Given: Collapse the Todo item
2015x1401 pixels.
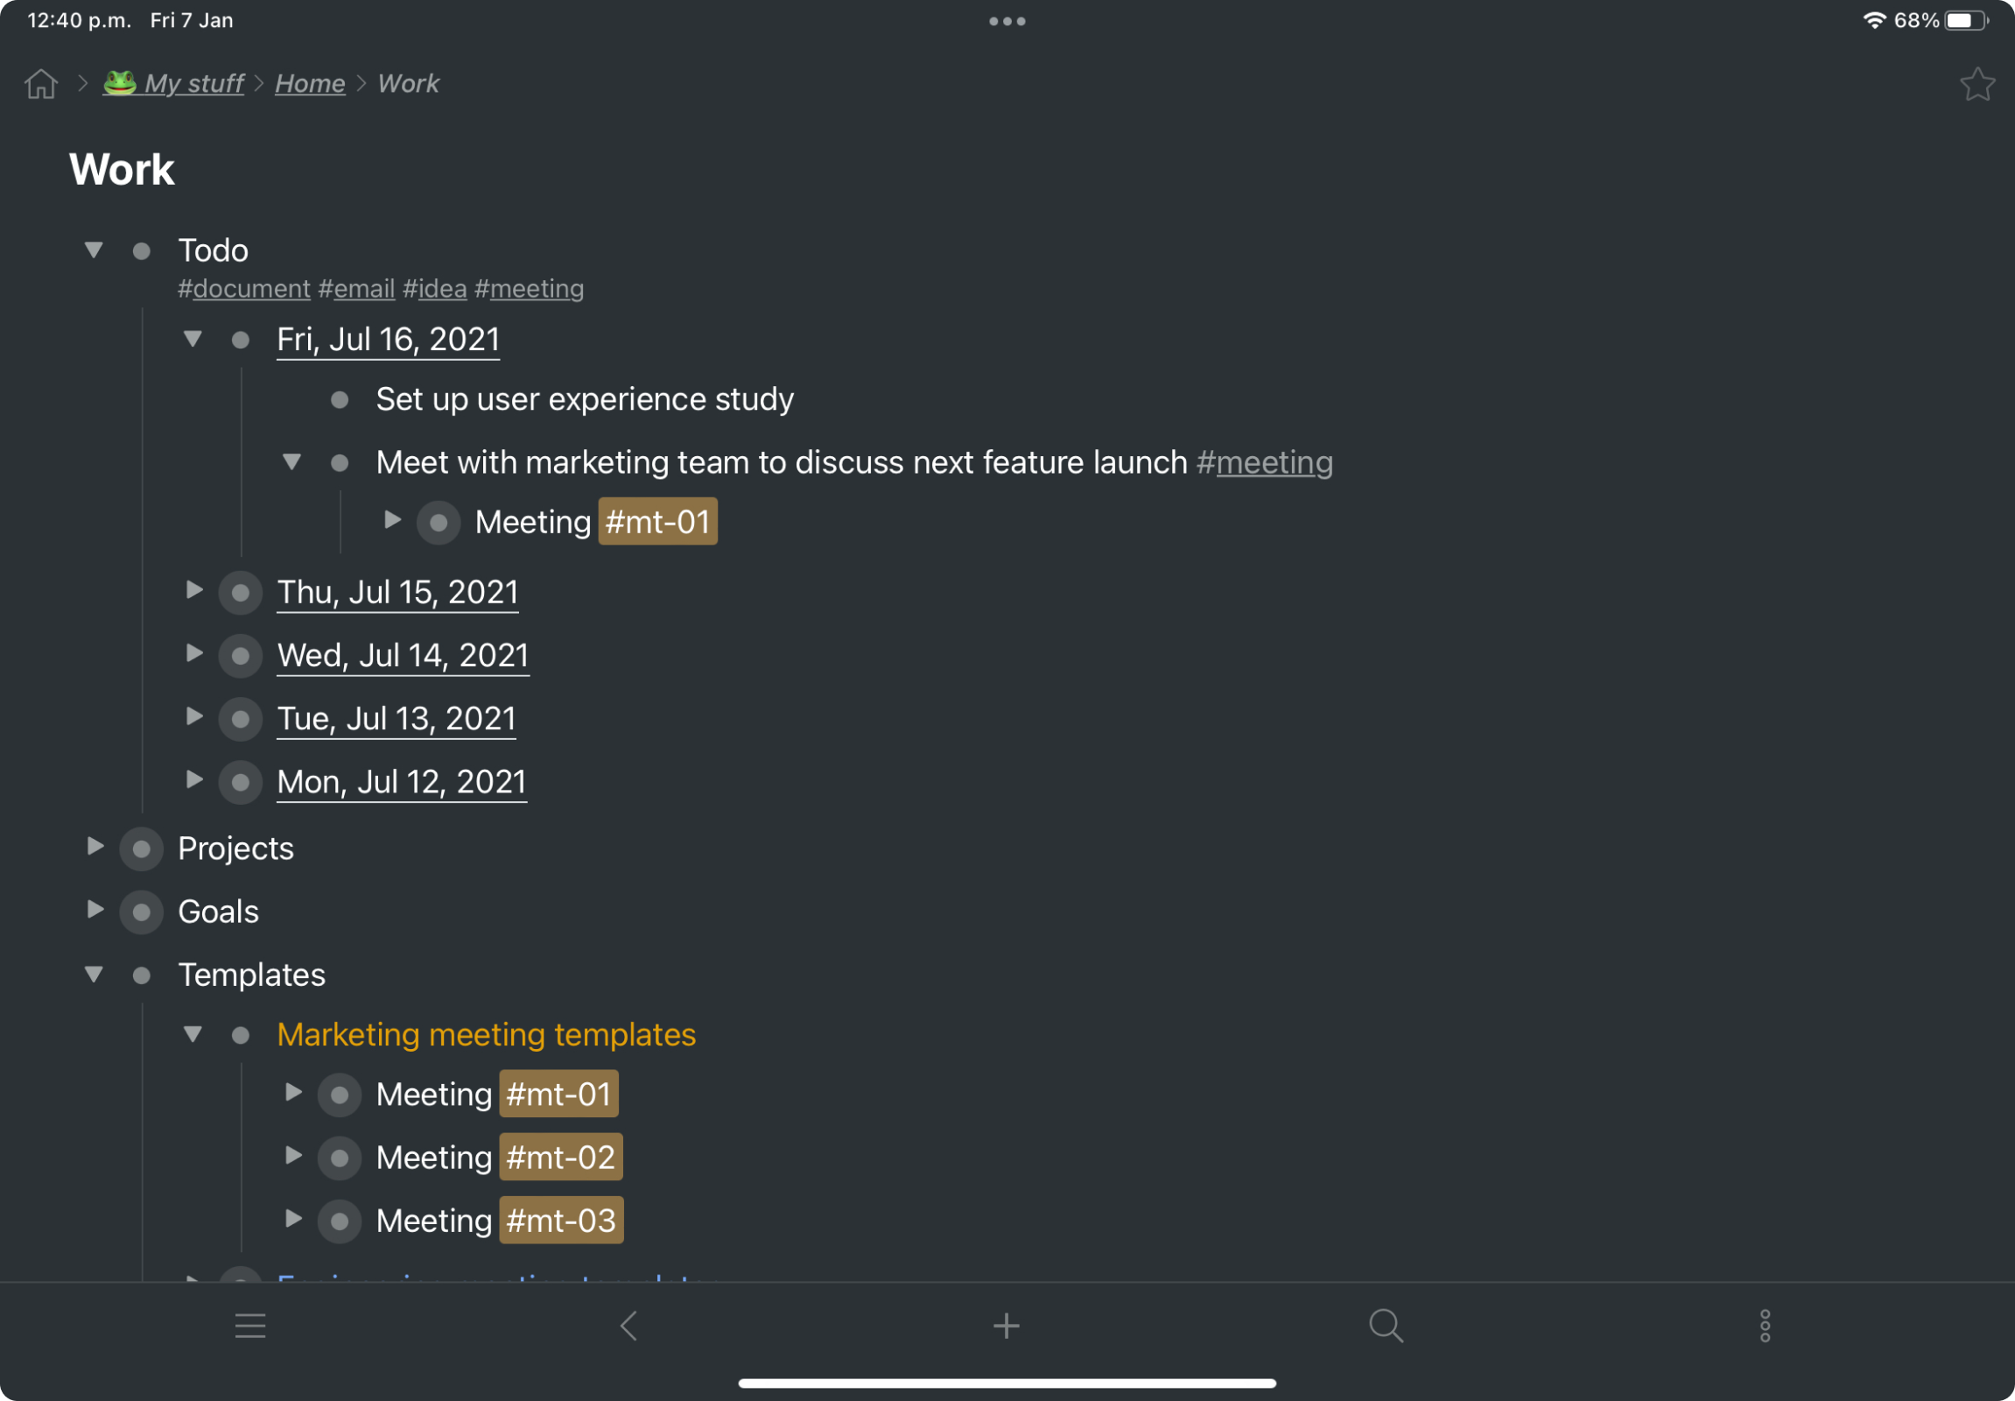Looking at the screenshot, I should coord(94,250).
